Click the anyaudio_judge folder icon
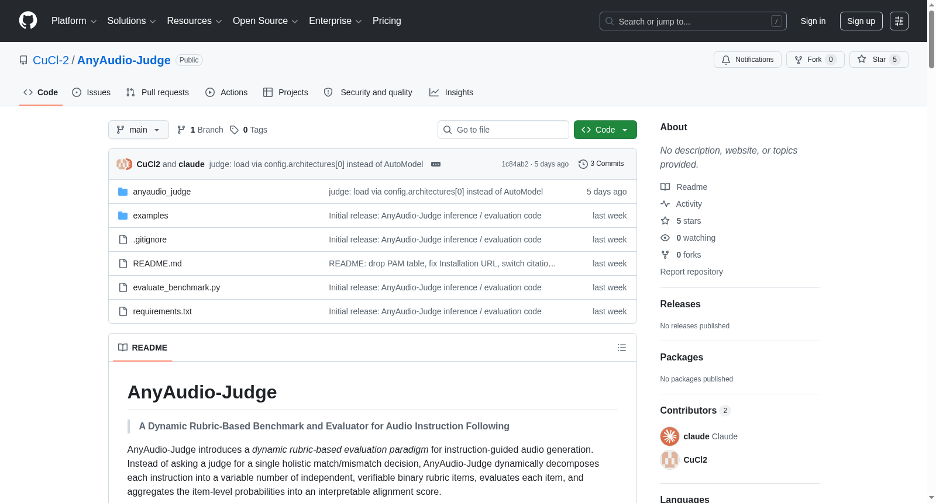The image size is (936, 503). pyautogui.click(x=123, y=192)
